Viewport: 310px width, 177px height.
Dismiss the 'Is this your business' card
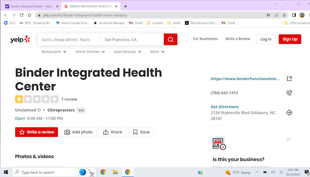(x=288, y=139)
